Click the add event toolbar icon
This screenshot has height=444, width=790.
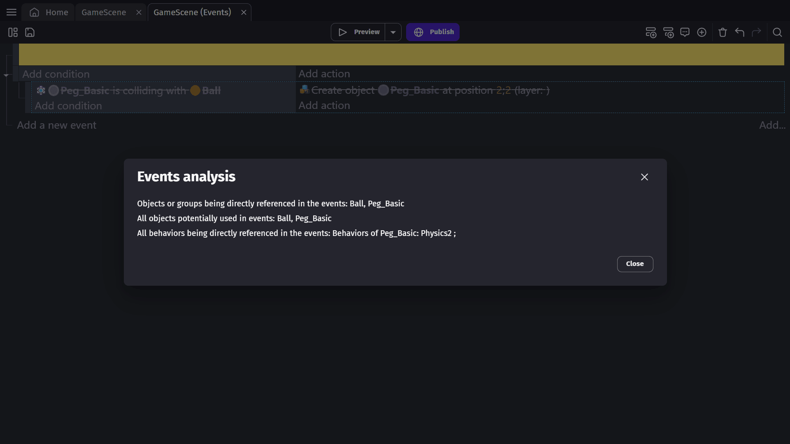tap(651, 32)
